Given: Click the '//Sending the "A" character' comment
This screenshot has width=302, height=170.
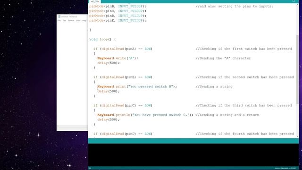Looking at the screenshot, I should tap(223, 58).
